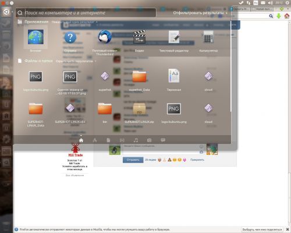The image size is (291, 233).
Task: Click the blue Send button in chat
Action: click(x=133, y=160)
